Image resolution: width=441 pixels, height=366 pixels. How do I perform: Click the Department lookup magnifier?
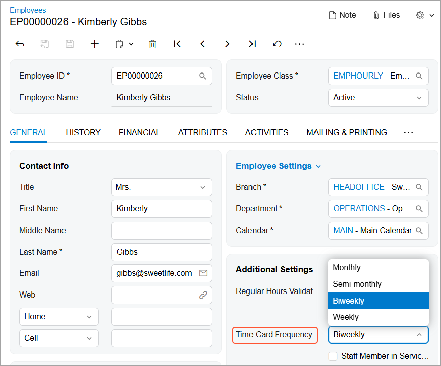(x=419, y=209)
